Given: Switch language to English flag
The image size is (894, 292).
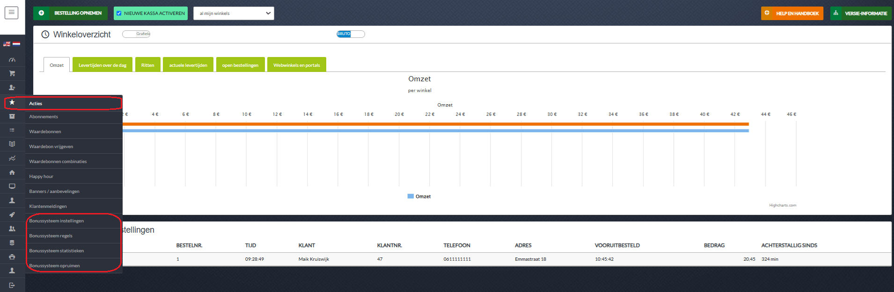Looking at the screenshot, I should pyautogui.click(x=7, y=44).
